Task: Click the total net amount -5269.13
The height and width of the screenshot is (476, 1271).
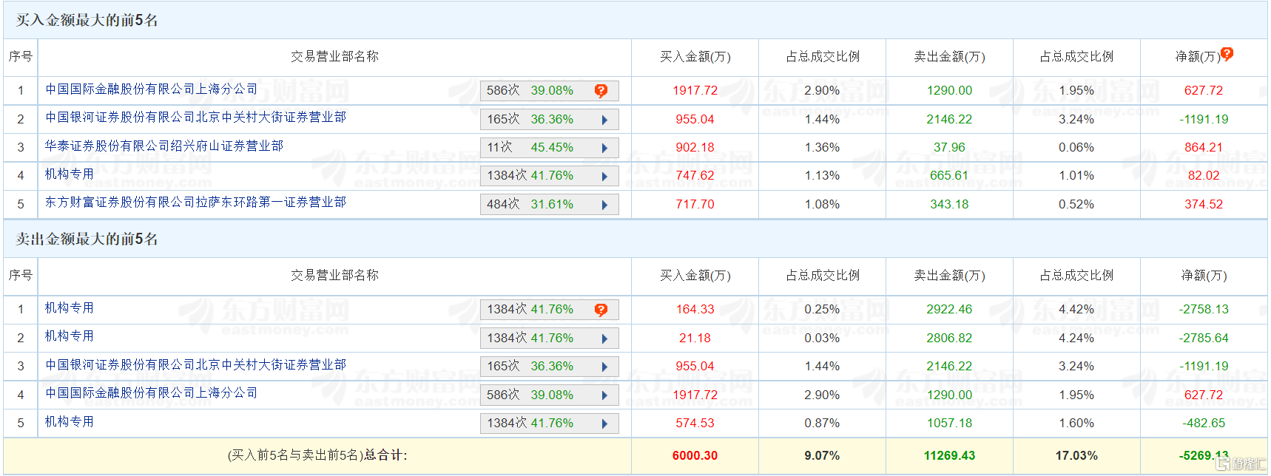Action: click(1204, 455)
